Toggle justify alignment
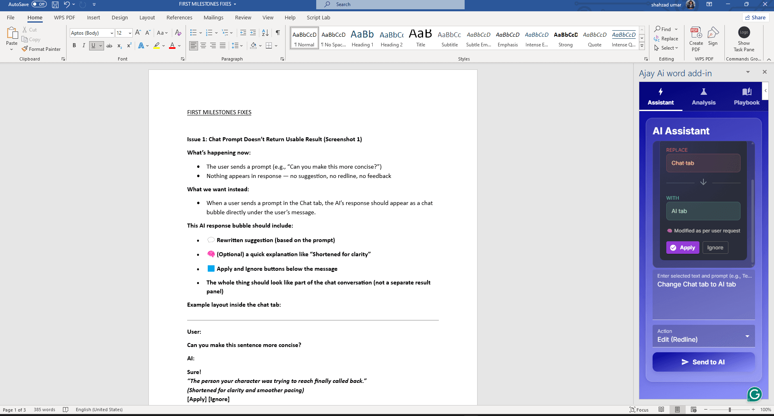The width and height of the screenshot is (774, 416). [x=223, y=46]
